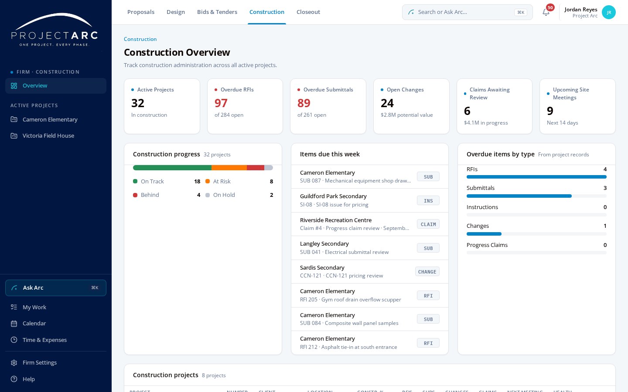This screenshot has width=628, height=392.
Task: Click the Firm Settings gear icon
Action: (14, 363)
